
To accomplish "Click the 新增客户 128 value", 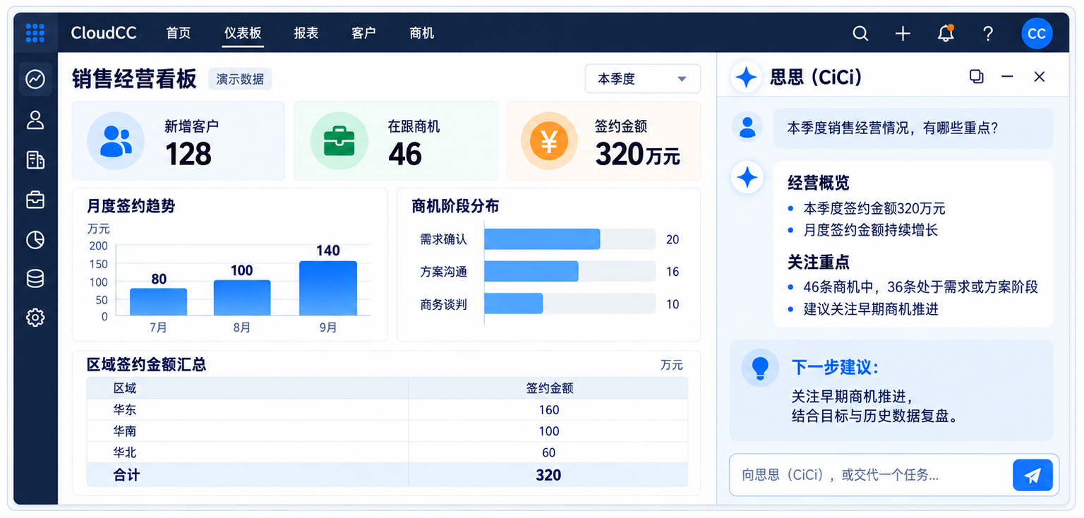I will pyautogui.click(x=188, y=154).
